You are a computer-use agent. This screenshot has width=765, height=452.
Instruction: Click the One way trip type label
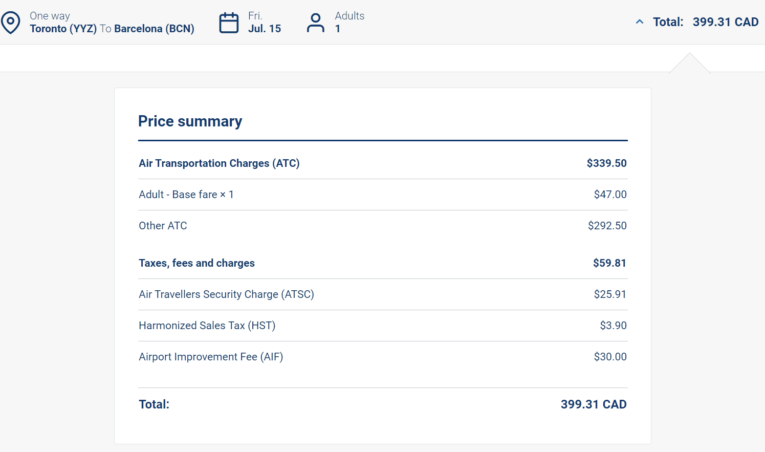(x=50, y=16)
